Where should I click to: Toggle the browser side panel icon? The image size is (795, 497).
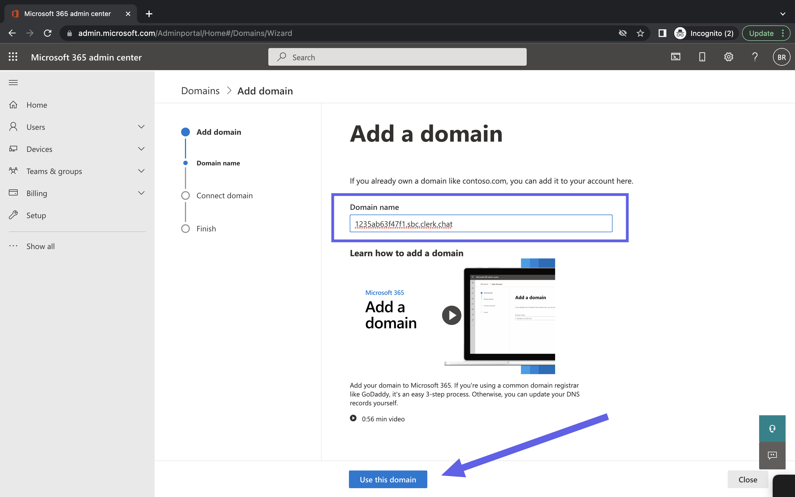(662, 33)
